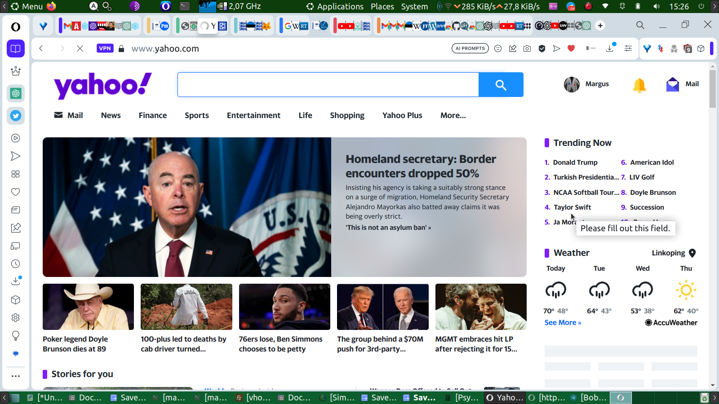
Task: Open the sidebar Downloads icon
Action: click(x=16, y=281)
